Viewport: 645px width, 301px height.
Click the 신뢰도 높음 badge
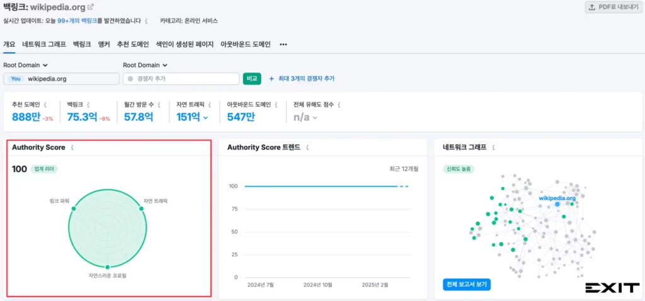pyautogui.click(x=459, y=169)
